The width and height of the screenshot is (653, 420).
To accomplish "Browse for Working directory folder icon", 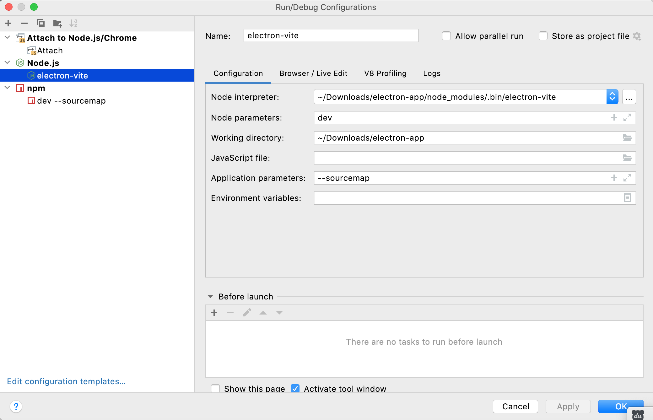I will tap(627, 138).
